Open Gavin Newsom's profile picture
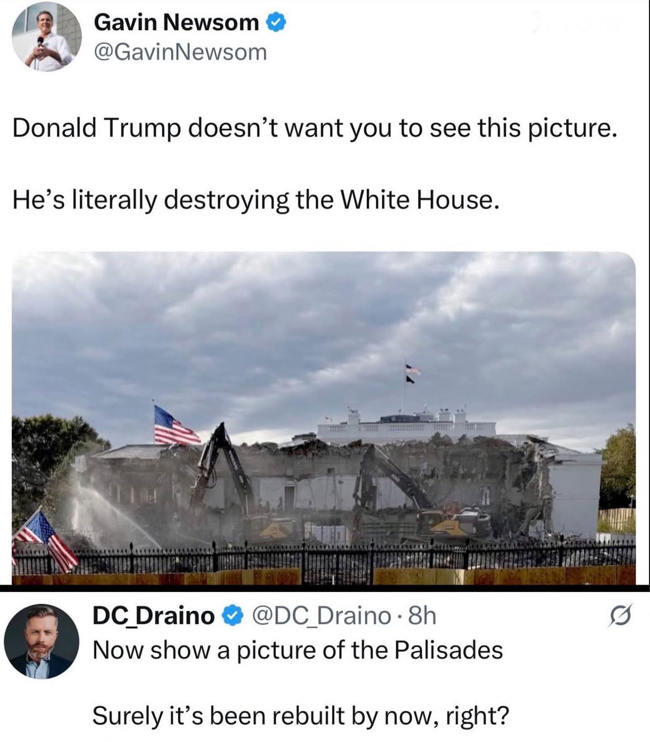The image size is (650, 742). tap(47, 37)
